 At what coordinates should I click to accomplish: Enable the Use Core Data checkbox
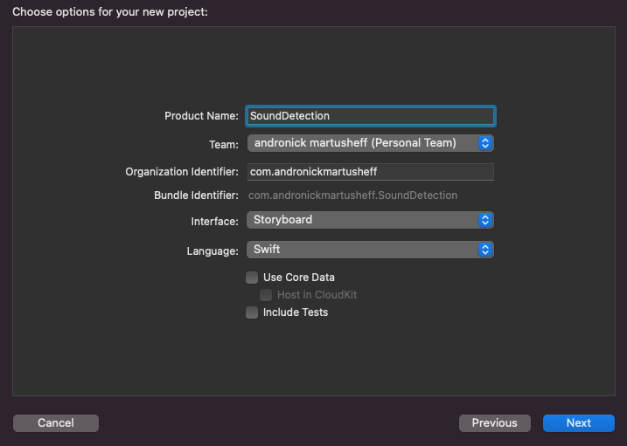pyautogui.click(x=252, y=278)
